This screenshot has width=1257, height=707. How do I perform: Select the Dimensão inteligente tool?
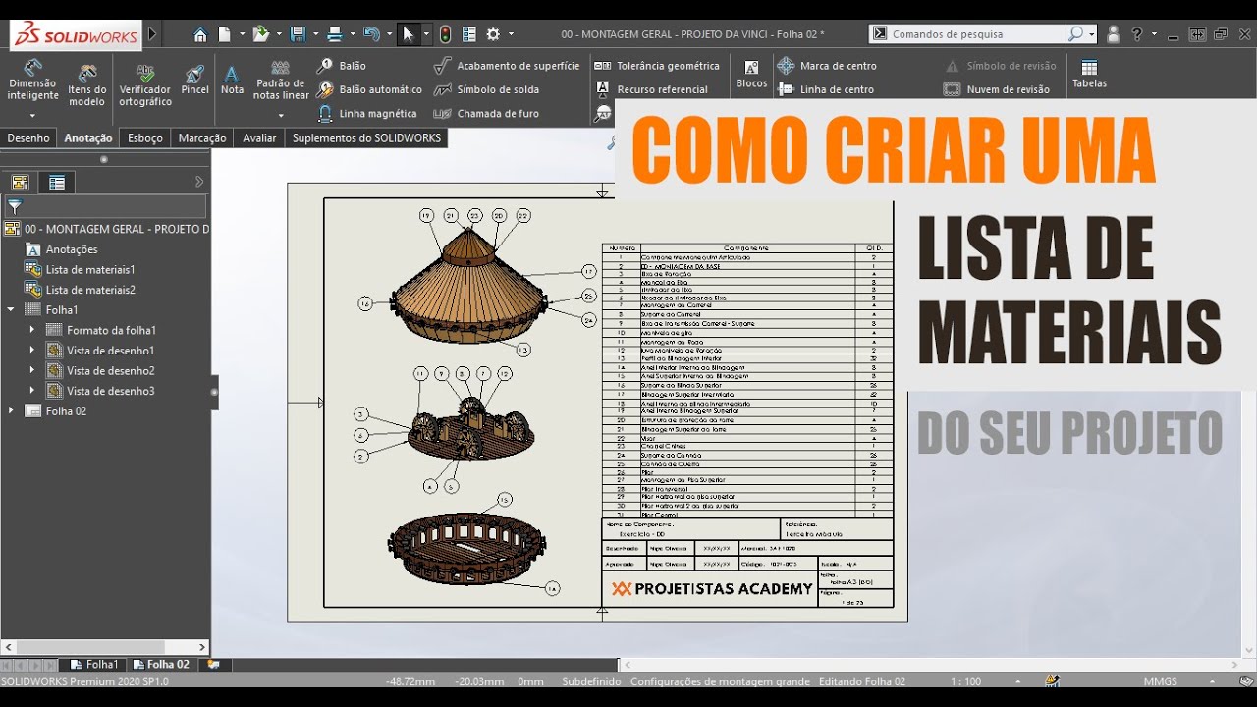point(32,80)
